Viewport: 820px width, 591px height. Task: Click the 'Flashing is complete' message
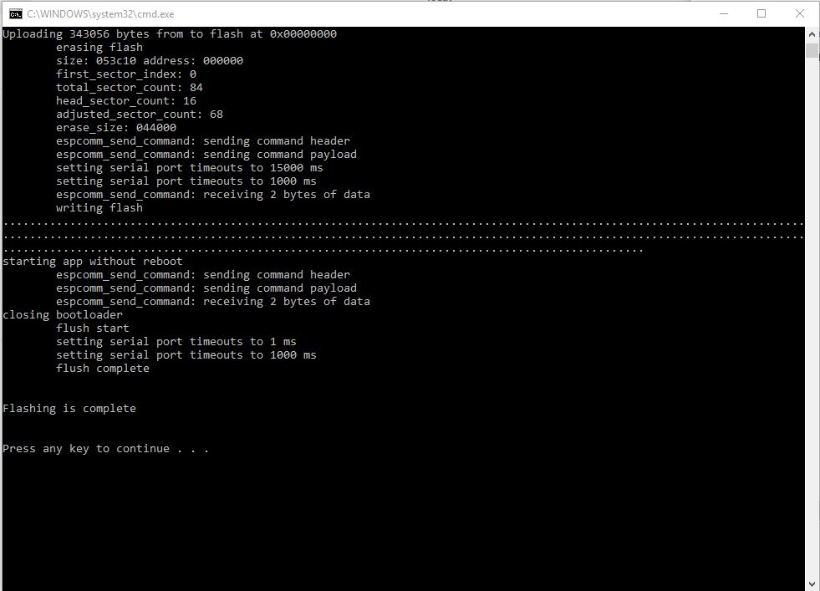tap(69, 409)
